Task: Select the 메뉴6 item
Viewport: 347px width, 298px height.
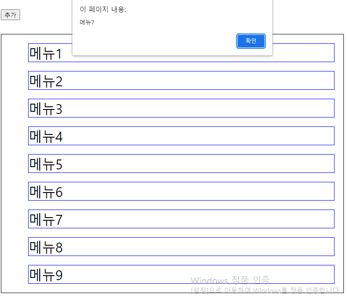Action: coord(181,191)
